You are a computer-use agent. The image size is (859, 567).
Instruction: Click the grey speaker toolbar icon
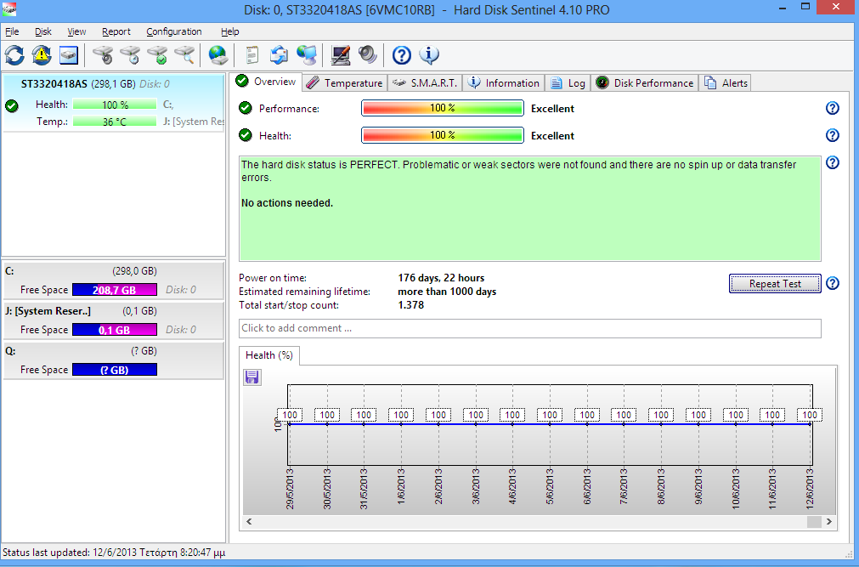point(368,55)
